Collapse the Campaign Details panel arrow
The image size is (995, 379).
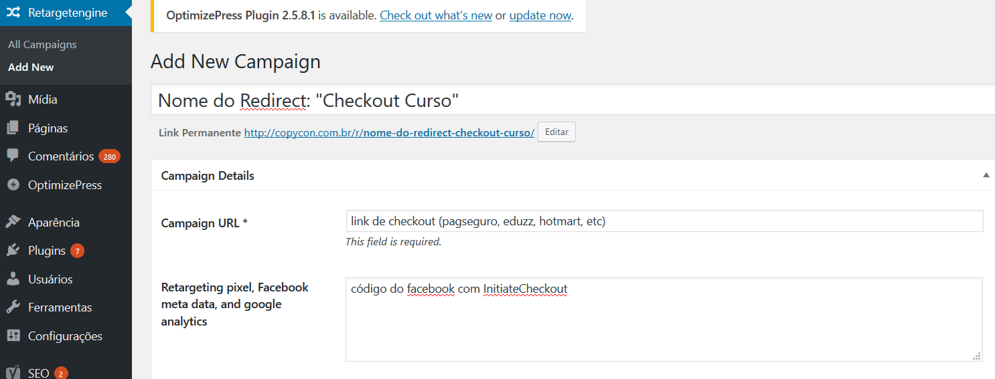point(986,175)
